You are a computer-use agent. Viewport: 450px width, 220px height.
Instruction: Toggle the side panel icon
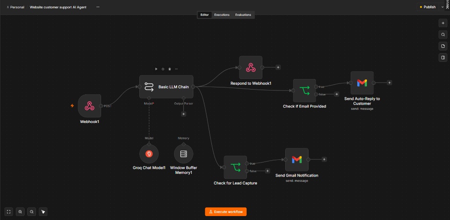(443, 58)
